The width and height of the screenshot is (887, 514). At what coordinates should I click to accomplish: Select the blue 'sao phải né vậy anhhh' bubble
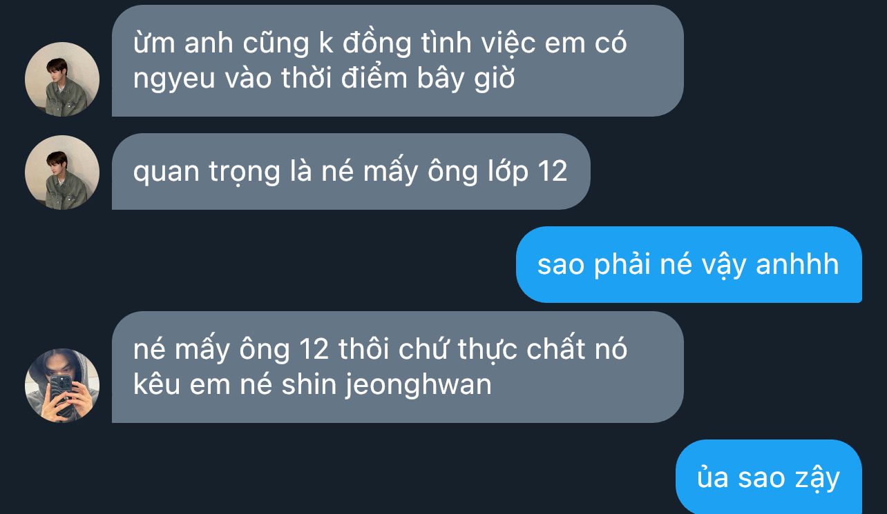pyautogui.click(x=689, y=264)
